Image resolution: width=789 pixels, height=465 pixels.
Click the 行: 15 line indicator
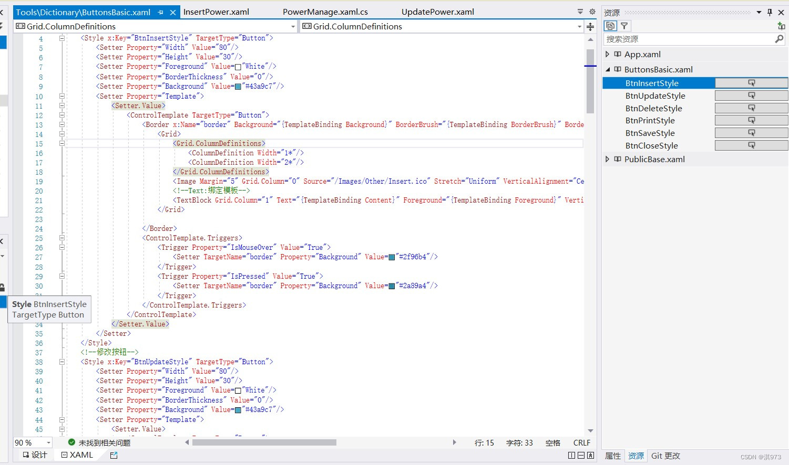click(x=484, y=443)
